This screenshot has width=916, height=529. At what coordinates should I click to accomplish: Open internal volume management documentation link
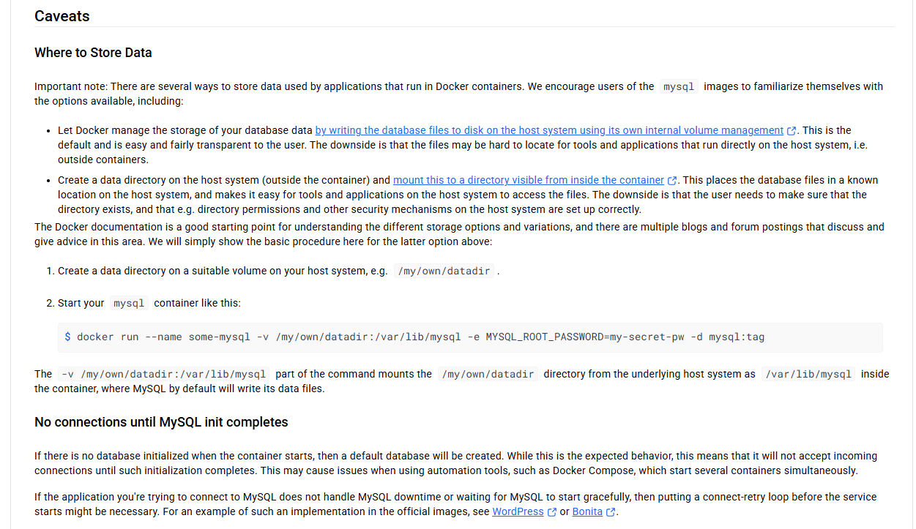coord(549,130)
